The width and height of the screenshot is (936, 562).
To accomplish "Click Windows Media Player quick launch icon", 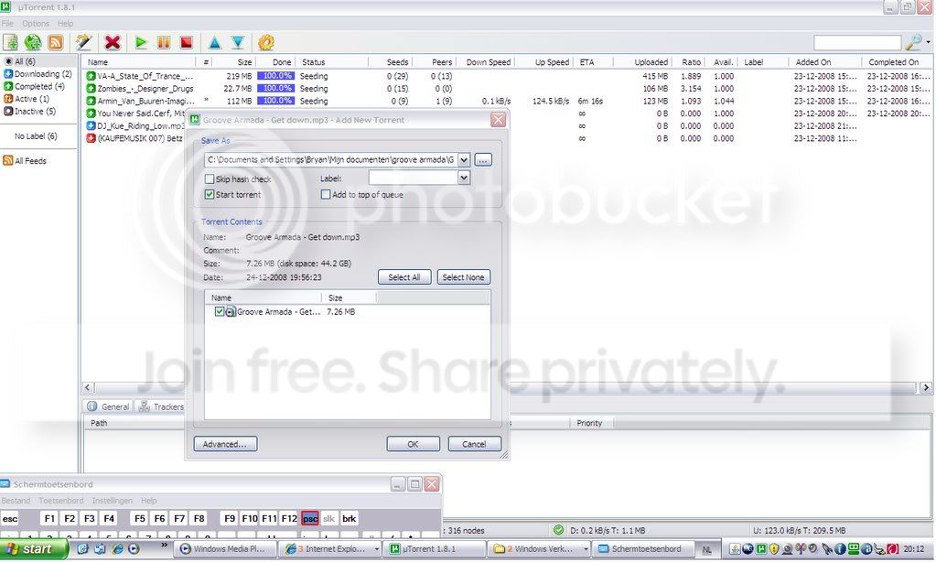I will (134, 548).
